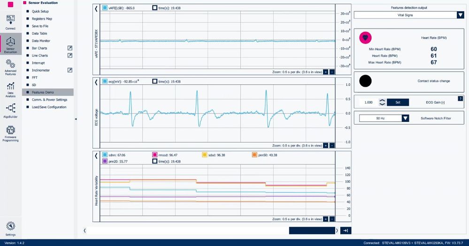Image resolution: width=469 pixels, height=246 pixels.
Task: Collapse the sidebar menu arrow
Action: [76, 119]
